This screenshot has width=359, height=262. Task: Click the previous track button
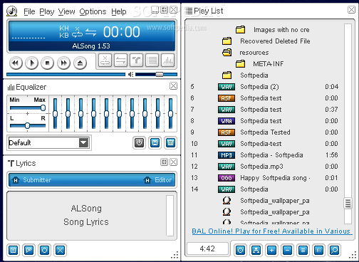(16, 63)
